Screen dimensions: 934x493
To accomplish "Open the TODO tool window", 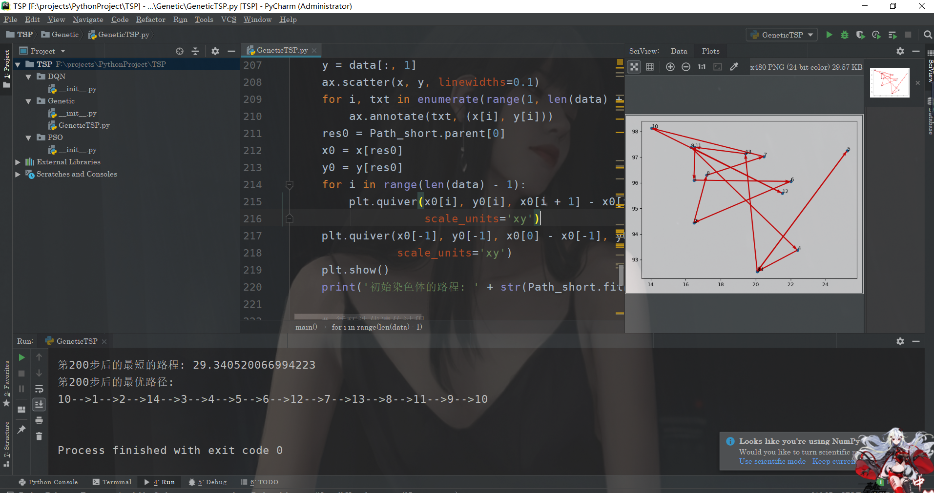I will pos(260,482).
